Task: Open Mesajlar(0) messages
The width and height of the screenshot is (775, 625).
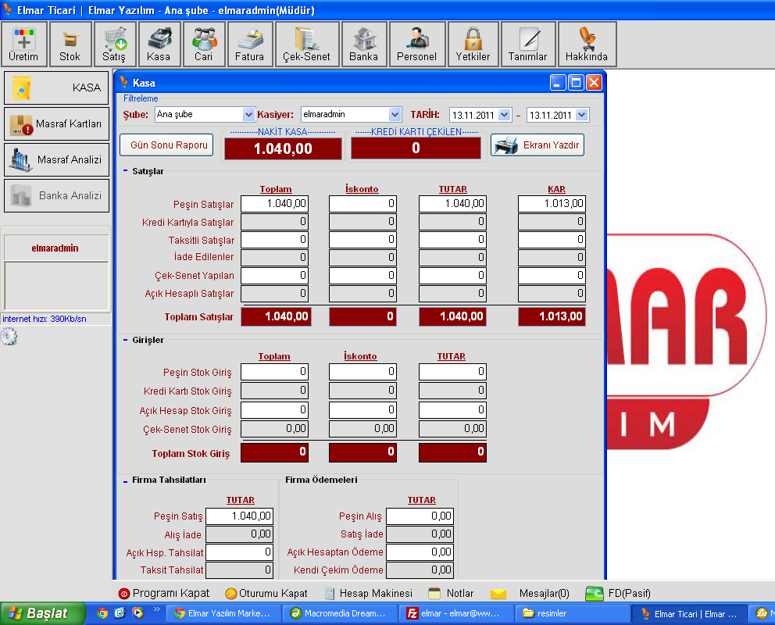Action: click(x=530, y=594)
